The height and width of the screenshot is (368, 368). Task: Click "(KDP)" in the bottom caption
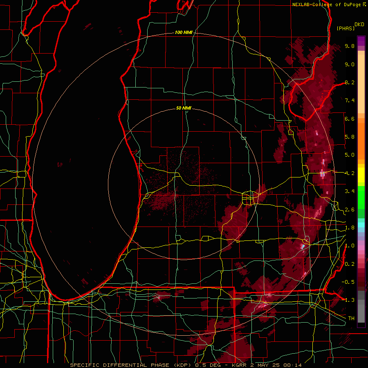coord(183,365)
